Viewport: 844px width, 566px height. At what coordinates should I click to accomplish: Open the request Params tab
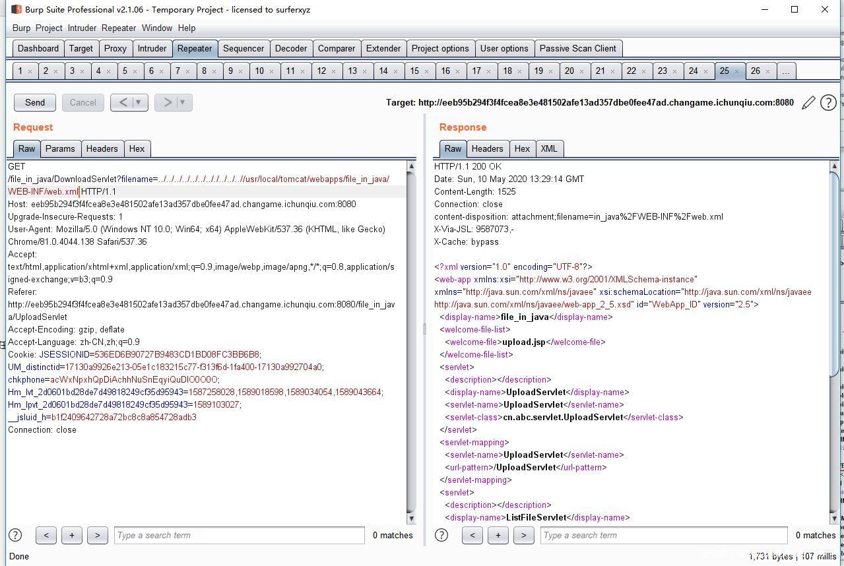[x=60, y=148]
